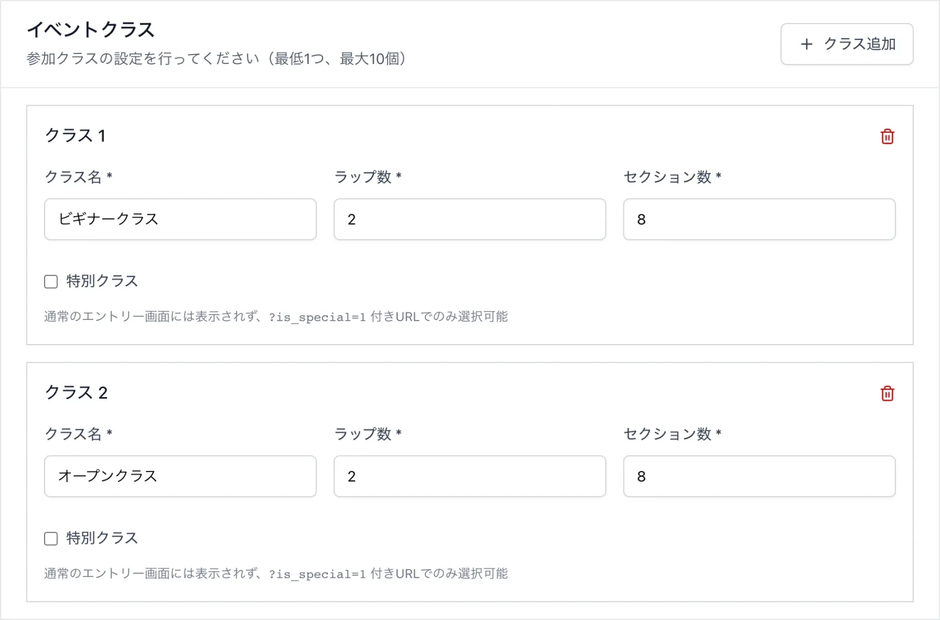Select セクション数 field in クラス 1
940x620 pixels.
coord(759,219)
